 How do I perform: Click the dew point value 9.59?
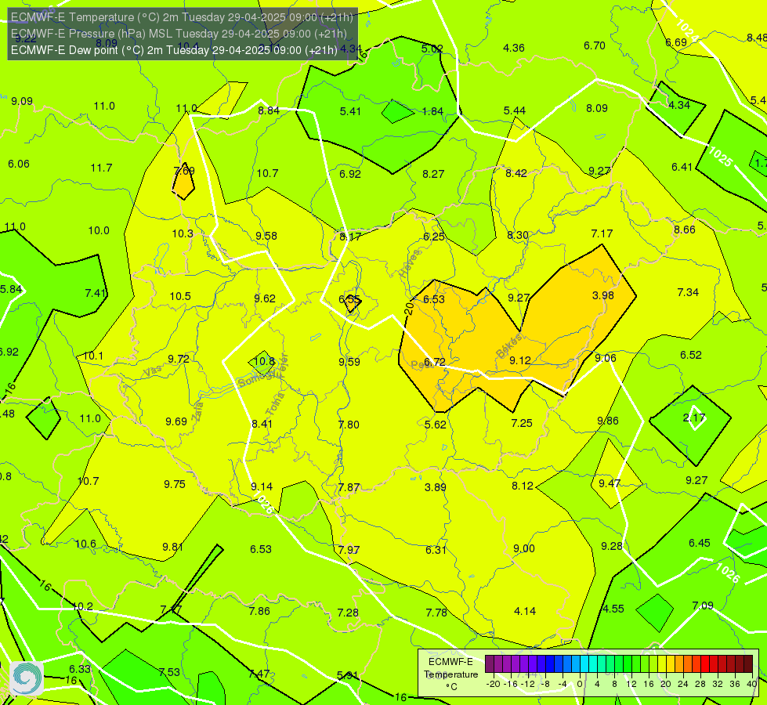tap(349, 362)
